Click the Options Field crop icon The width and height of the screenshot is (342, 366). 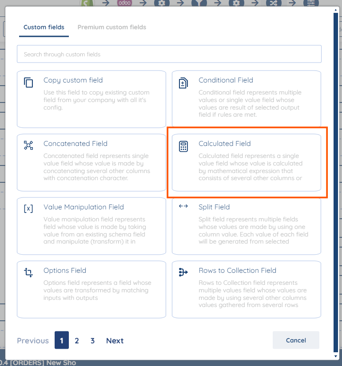point(28,272)
